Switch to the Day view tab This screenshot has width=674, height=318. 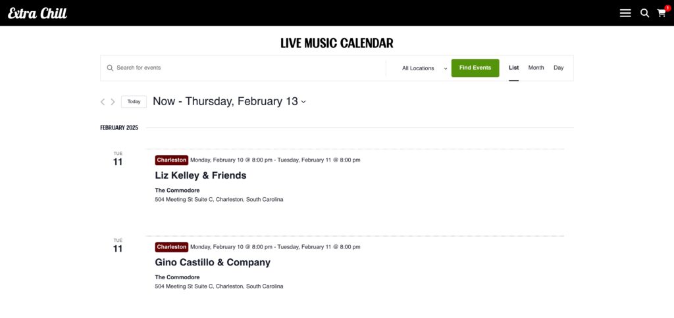point(558,68)
